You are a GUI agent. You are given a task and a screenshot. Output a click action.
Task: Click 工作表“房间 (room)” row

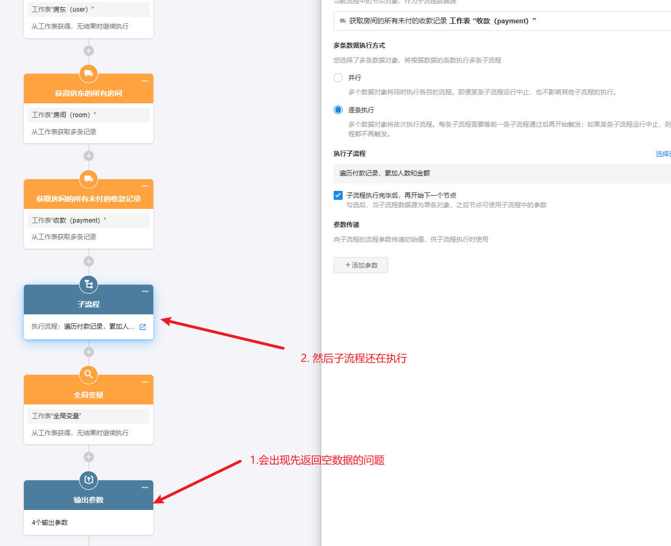coord(89,115)
